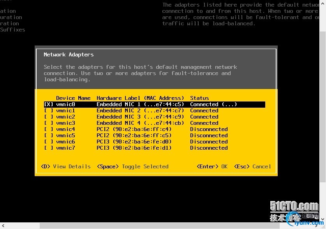This screenshot has height=229, width=326.
Task: Click the left arrow of horizontal scrollbar
Action: [3, 226]
